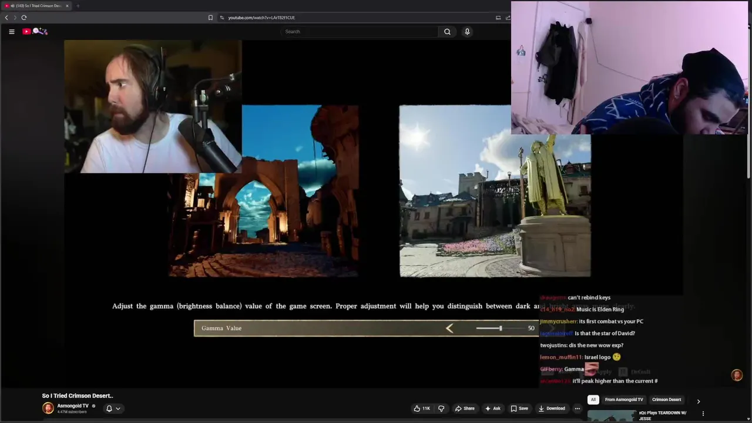Click chat message can't rebind keys

589,297
